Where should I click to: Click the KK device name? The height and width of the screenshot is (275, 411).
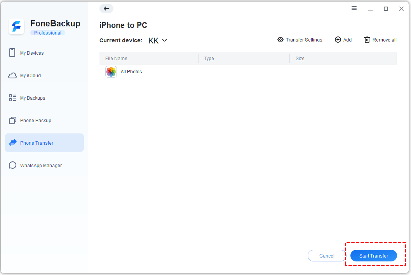pos(153,41)
